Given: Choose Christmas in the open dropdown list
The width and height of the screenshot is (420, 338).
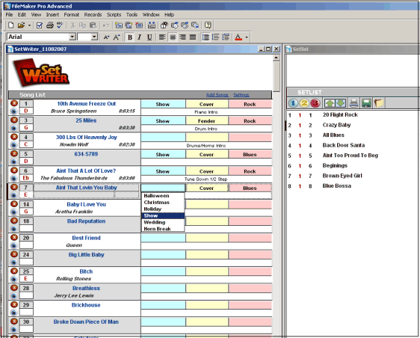Looking at the screenshot, I should click(x=163, y=203).
